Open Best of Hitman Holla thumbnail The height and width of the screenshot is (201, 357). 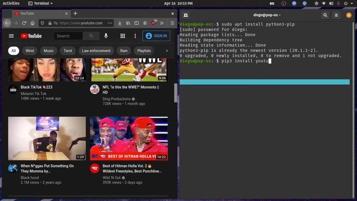129,138
